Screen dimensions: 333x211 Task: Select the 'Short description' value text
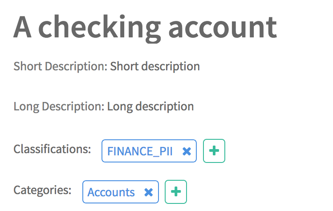pos(155,67)
